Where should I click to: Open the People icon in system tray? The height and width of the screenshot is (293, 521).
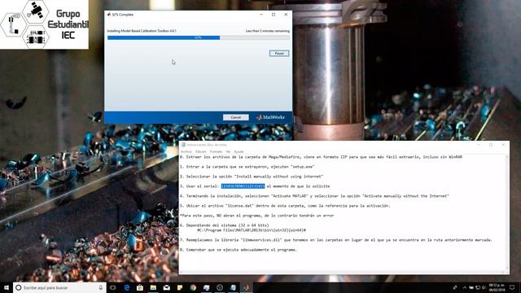(454, 287)
